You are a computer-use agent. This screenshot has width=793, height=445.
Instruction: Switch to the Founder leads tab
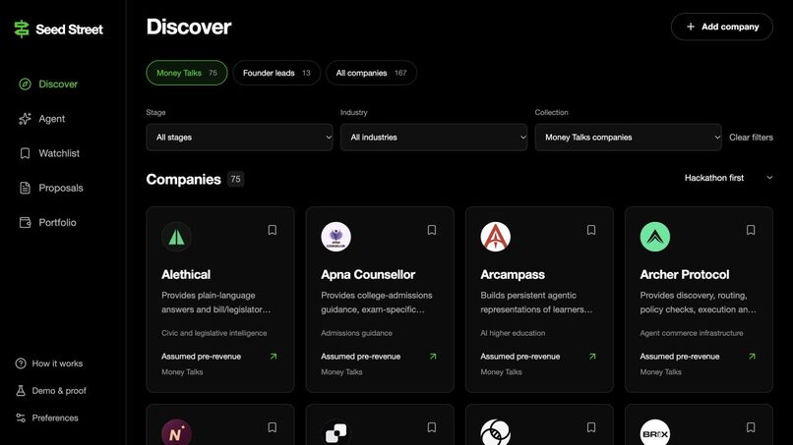click(x=276, y=73)
